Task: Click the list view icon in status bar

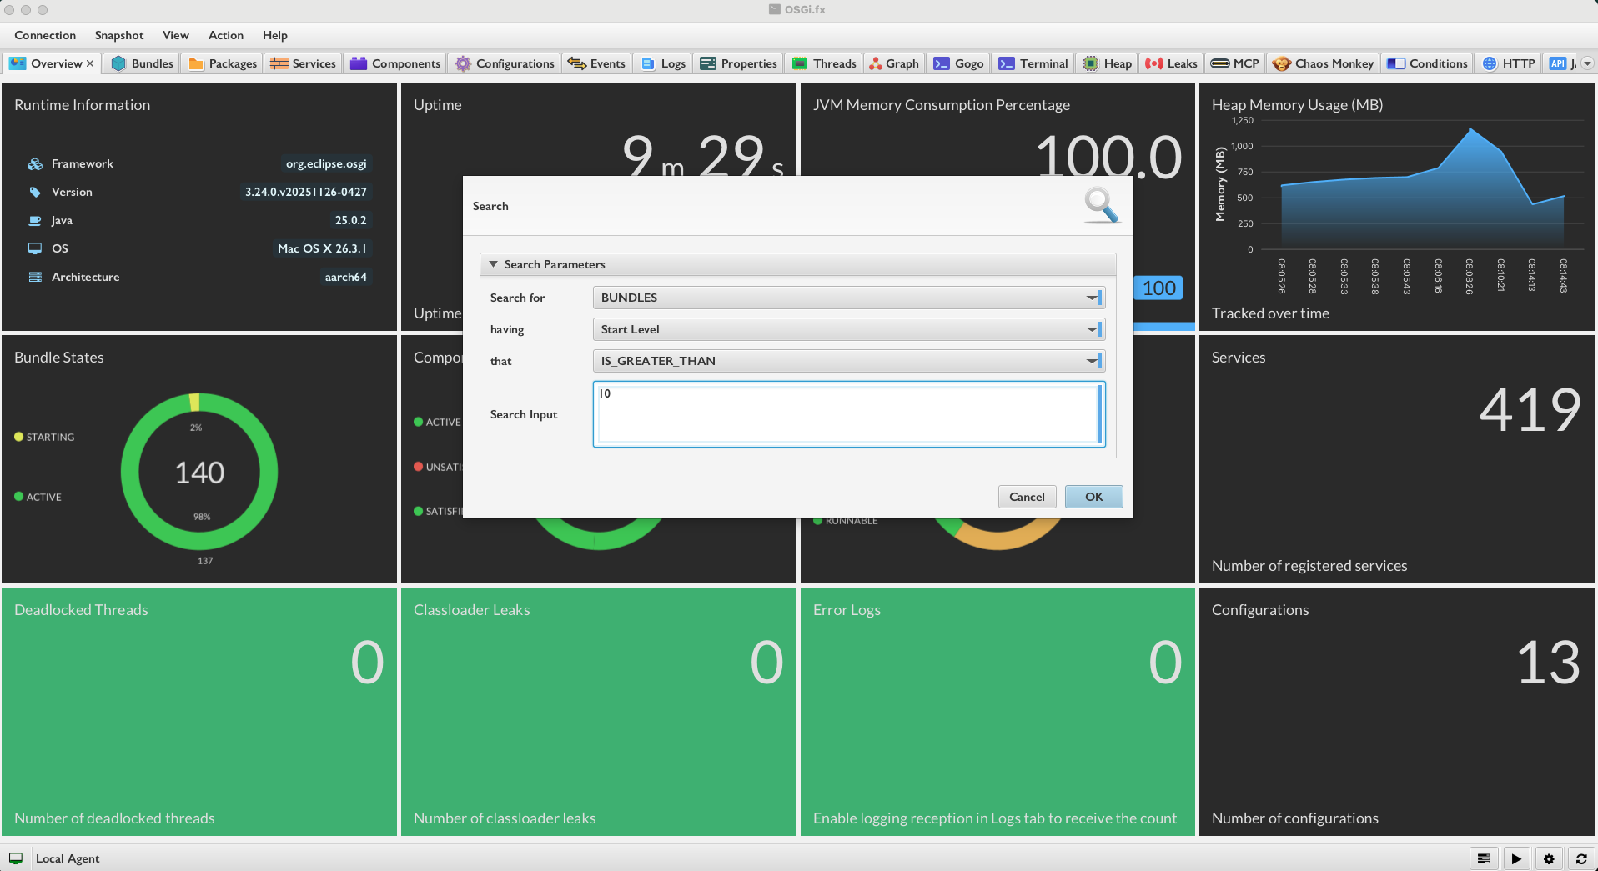Action: pyautogui.click(x=1483, y=858)
